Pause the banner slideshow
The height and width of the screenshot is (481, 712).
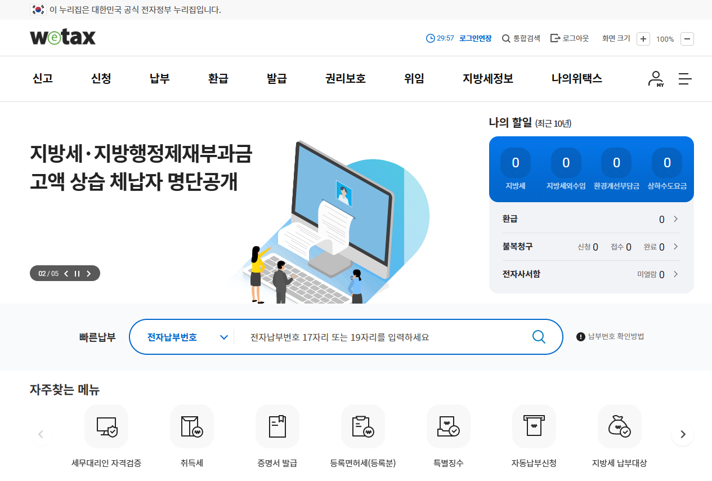tap(77, 274)
